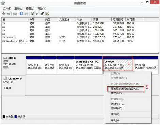
Task: Click the CD-ROM 0 drive icon
Action: (x=5, y=78)
